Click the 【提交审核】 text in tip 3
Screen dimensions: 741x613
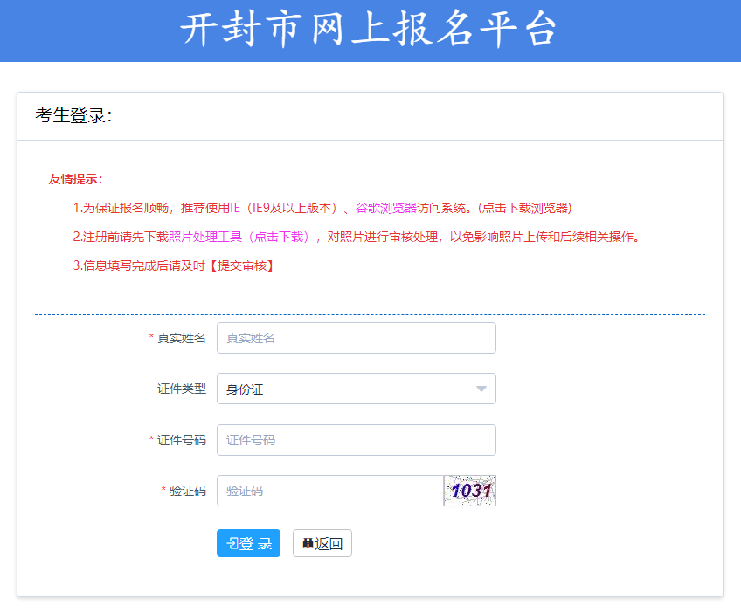pos(242,265)
